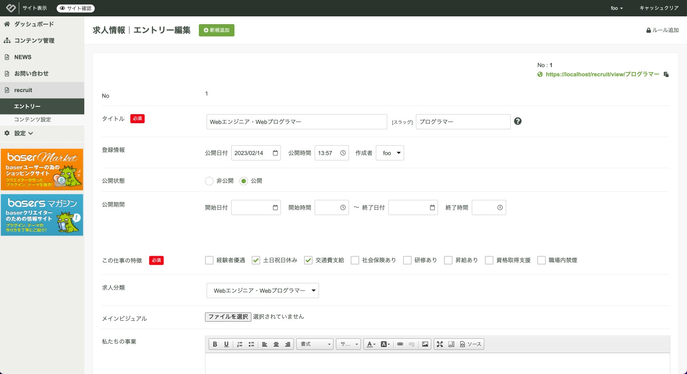
Task: Check the 経験者優遇 checkbox
Action: 209,260
